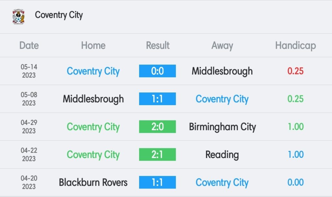Open the 1:1 result on 05-08
Viewport: 332px width, 197px height.
click(157, 99)
